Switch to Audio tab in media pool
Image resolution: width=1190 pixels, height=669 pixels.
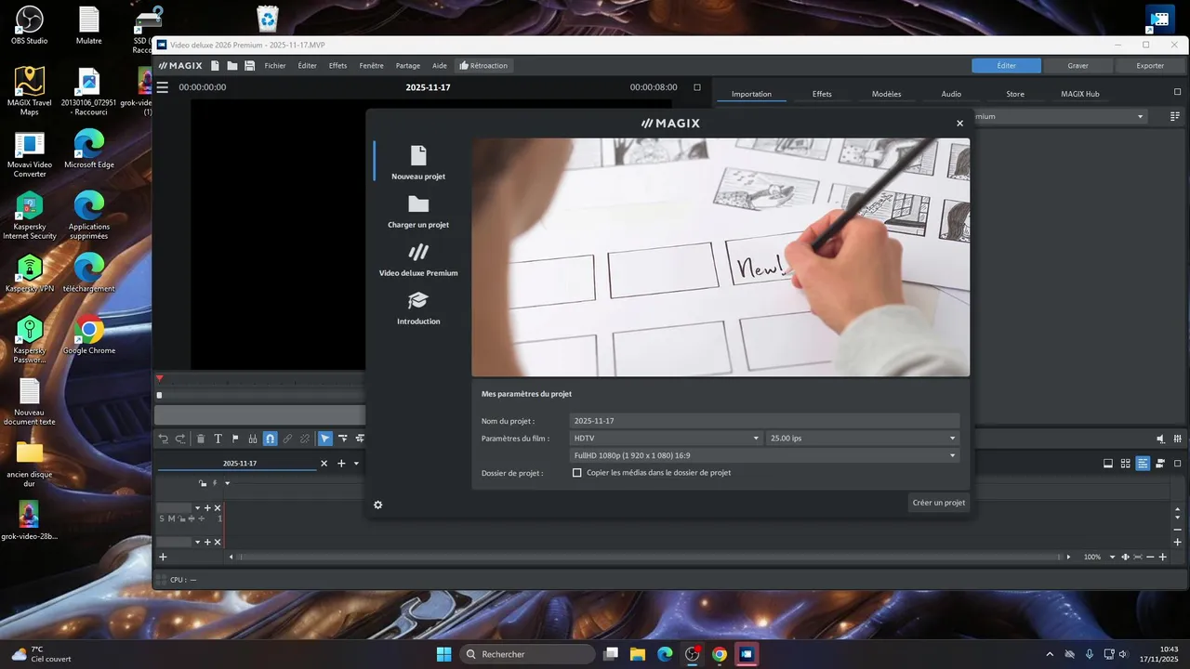[x=951, y=94]
